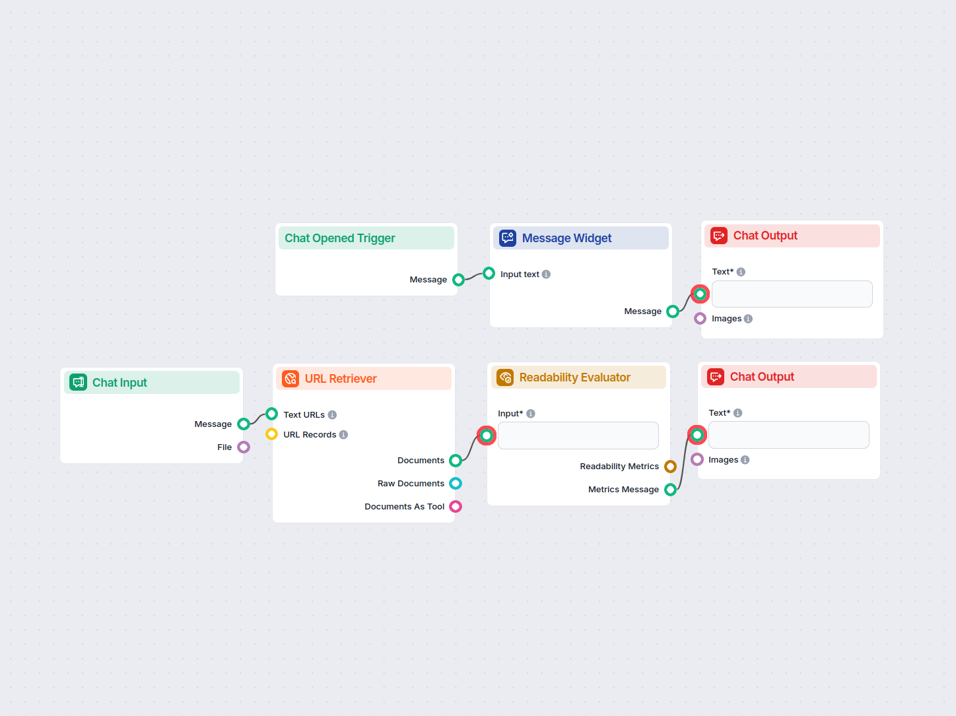The width and height of the screenshot is (956, 716).
Task: Click the info icon next to Input text
Action: click(545, 274)
